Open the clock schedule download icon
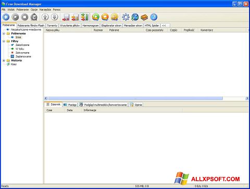250x189 pixels. (x=34, y=17)
